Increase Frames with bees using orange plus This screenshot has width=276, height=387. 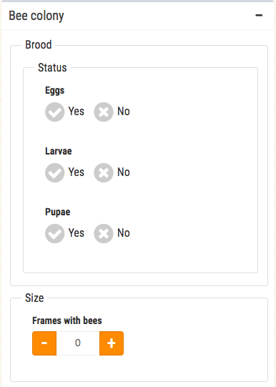tap(112, 343)
